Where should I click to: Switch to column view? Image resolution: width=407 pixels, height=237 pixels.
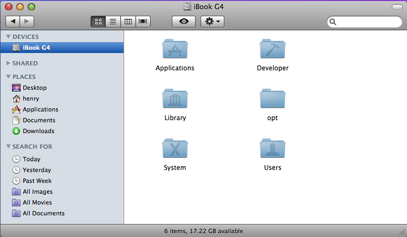[x=128, y=22]
